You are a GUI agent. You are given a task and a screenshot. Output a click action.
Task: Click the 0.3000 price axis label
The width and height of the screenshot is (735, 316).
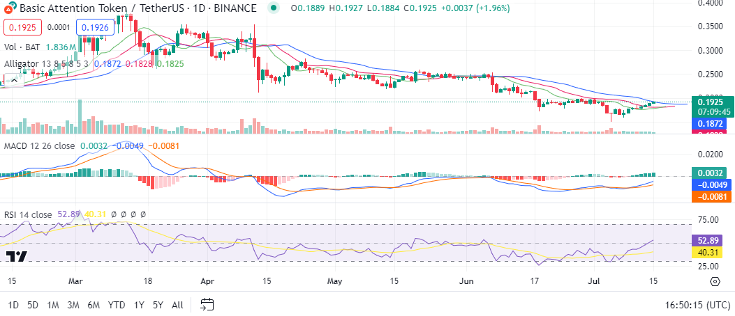pyautogui.click(x=710, y=51)
